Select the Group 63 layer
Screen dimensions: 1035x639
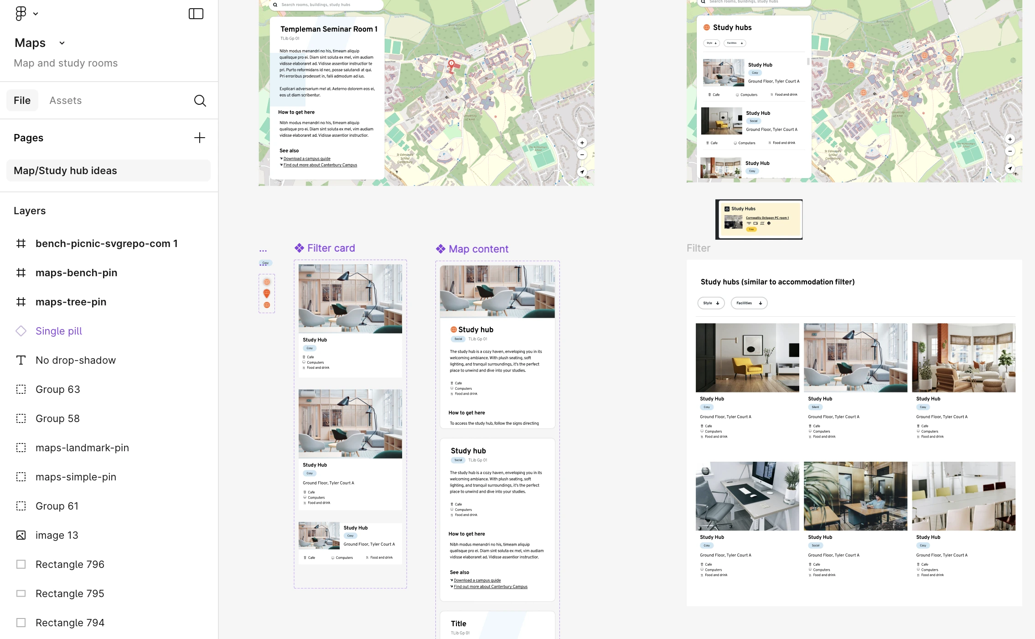point(58,389)
